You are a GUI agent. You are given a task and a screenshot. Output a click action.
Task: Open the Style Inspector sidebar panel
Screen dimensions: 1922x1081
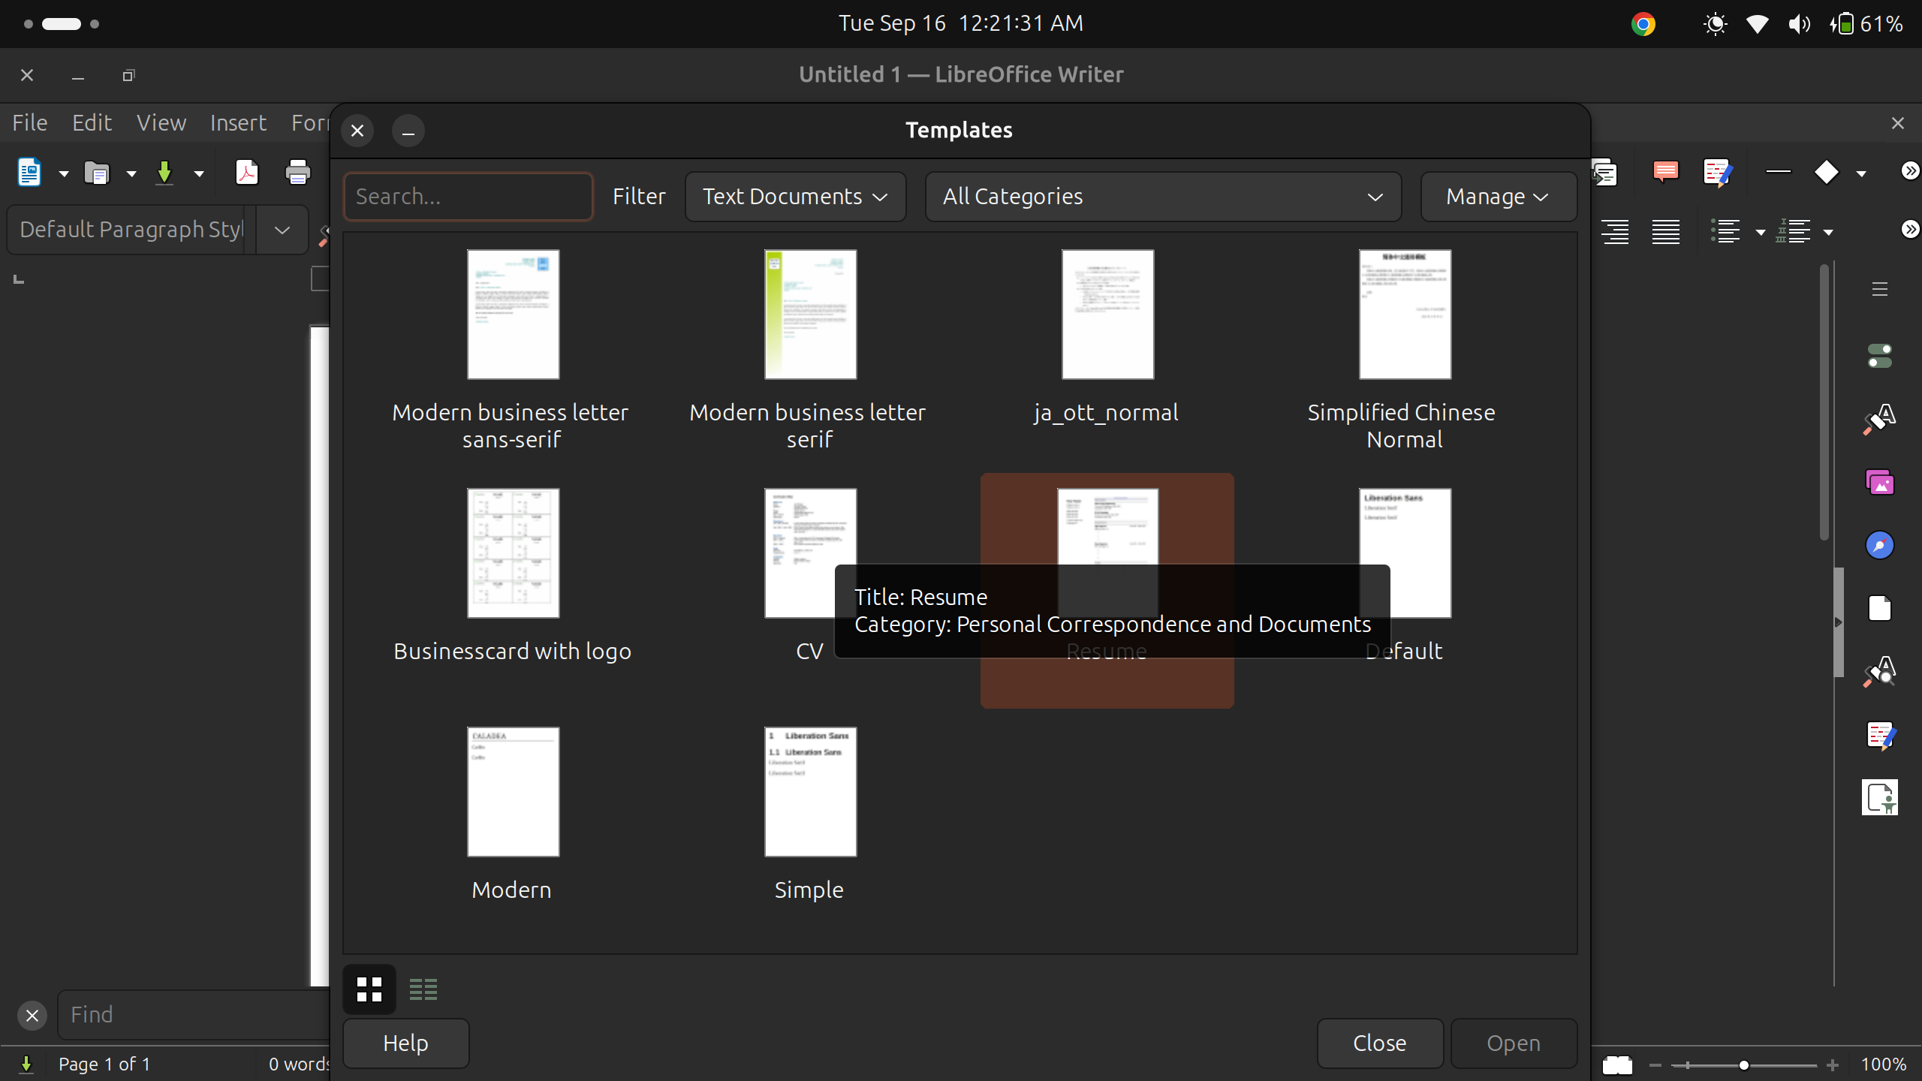pos(1881,672)
